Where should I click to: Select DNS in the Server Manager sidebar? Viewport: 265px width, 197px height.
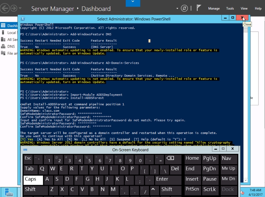point(11,46)
